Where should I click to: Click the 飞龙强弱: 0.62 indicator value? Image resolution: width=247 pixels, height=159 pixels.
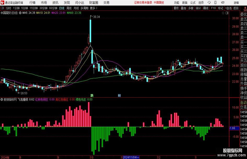pos(26,99)
